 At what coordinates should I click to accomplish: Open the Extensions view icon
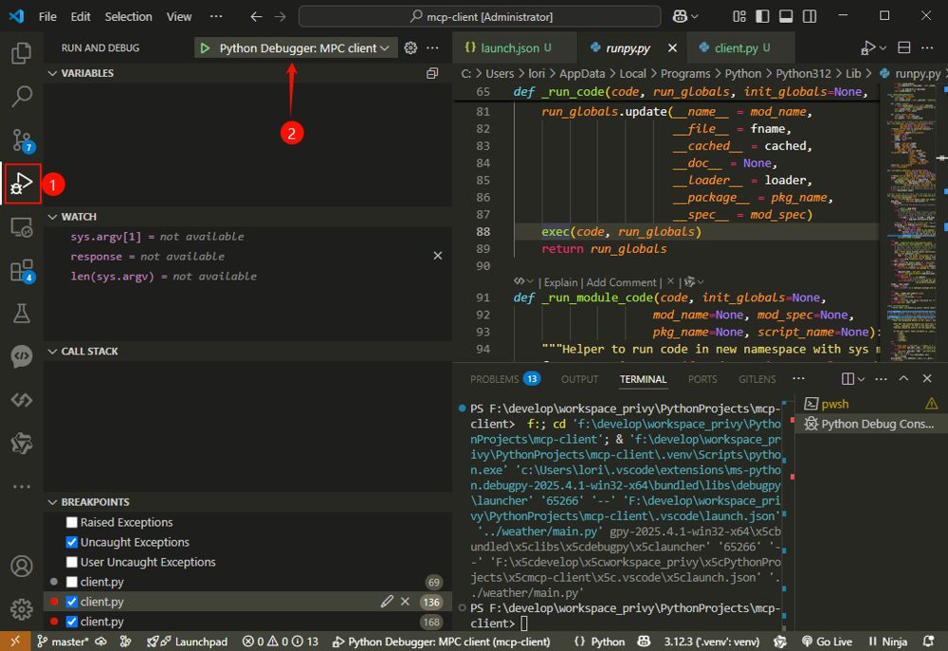pyautogui.click(x=21, y=271)
